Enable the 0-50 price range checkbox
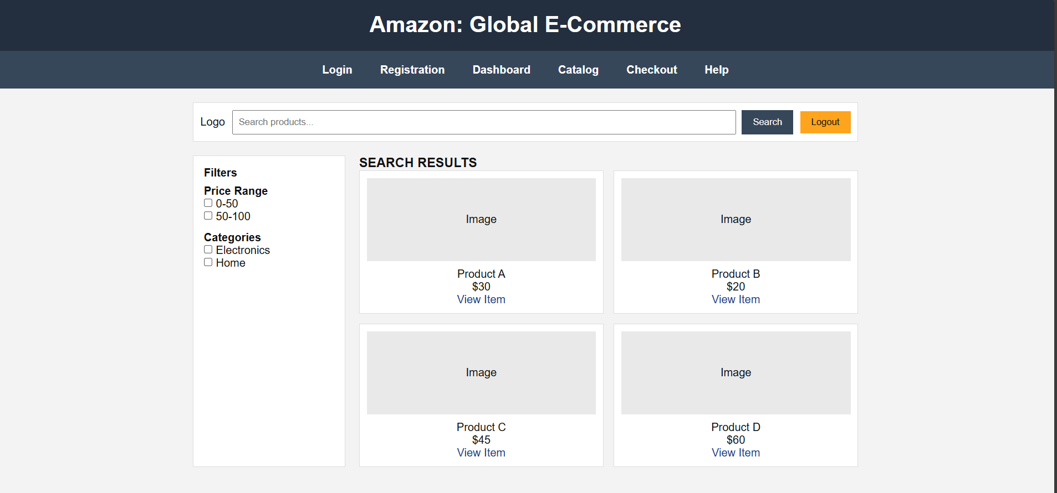This screenshot has width=1057, height=493. click(208, 203)
